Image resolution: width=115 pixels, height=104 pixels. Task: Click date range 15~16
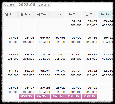pyautogui.click(x=76, y=55)
